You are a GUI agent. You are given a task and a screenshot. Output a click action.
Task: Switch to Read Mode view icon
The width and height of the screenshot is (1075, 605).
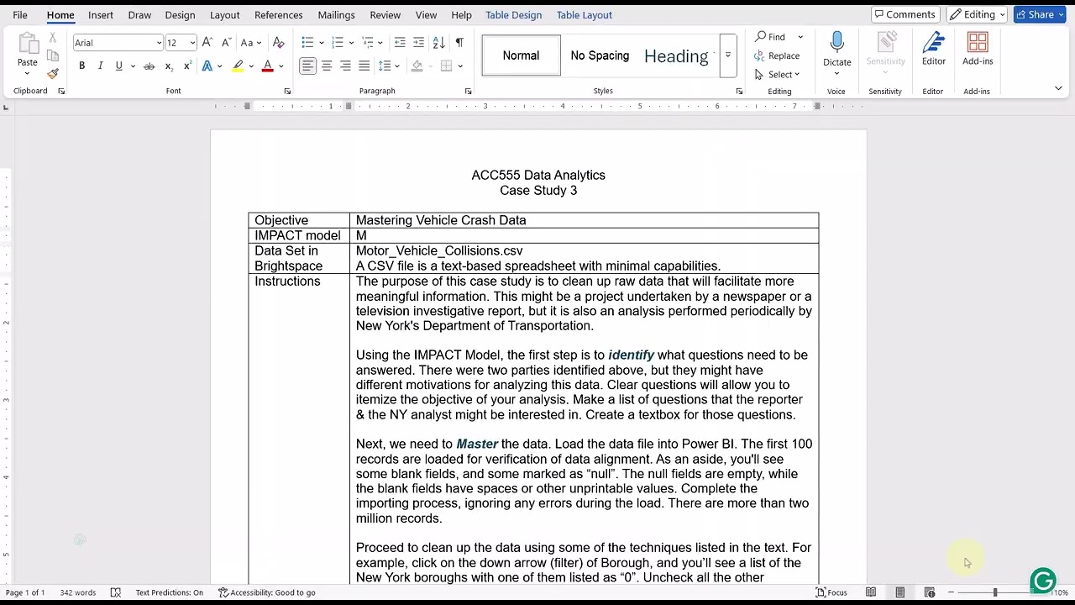coord(871,592)
